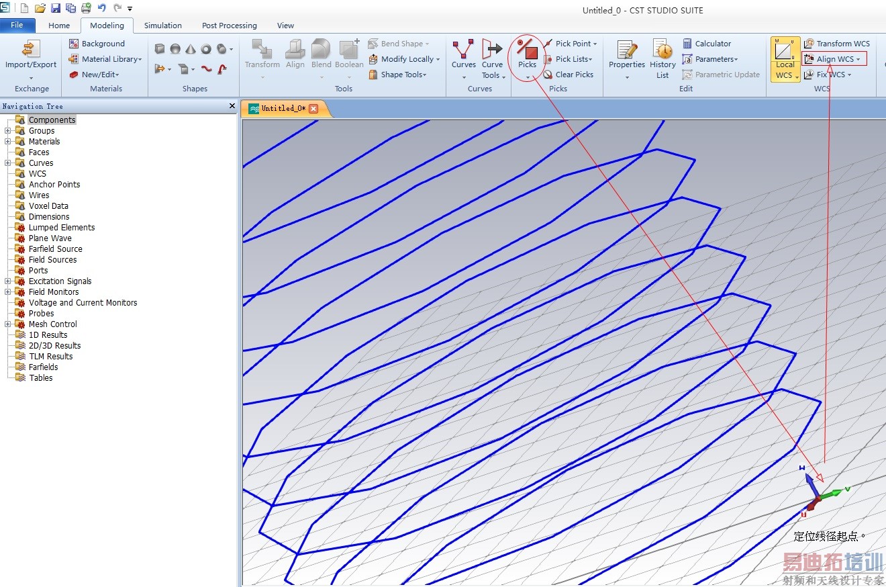This screenshot has height=587, width=886.
Task: Click the Print icon in quick access toolbar
Action: point(86,8)
